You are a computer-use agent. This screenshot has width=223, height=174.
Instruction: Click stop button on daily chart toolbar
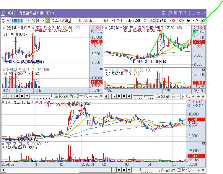pyautogui.click(x=124, y=170)
